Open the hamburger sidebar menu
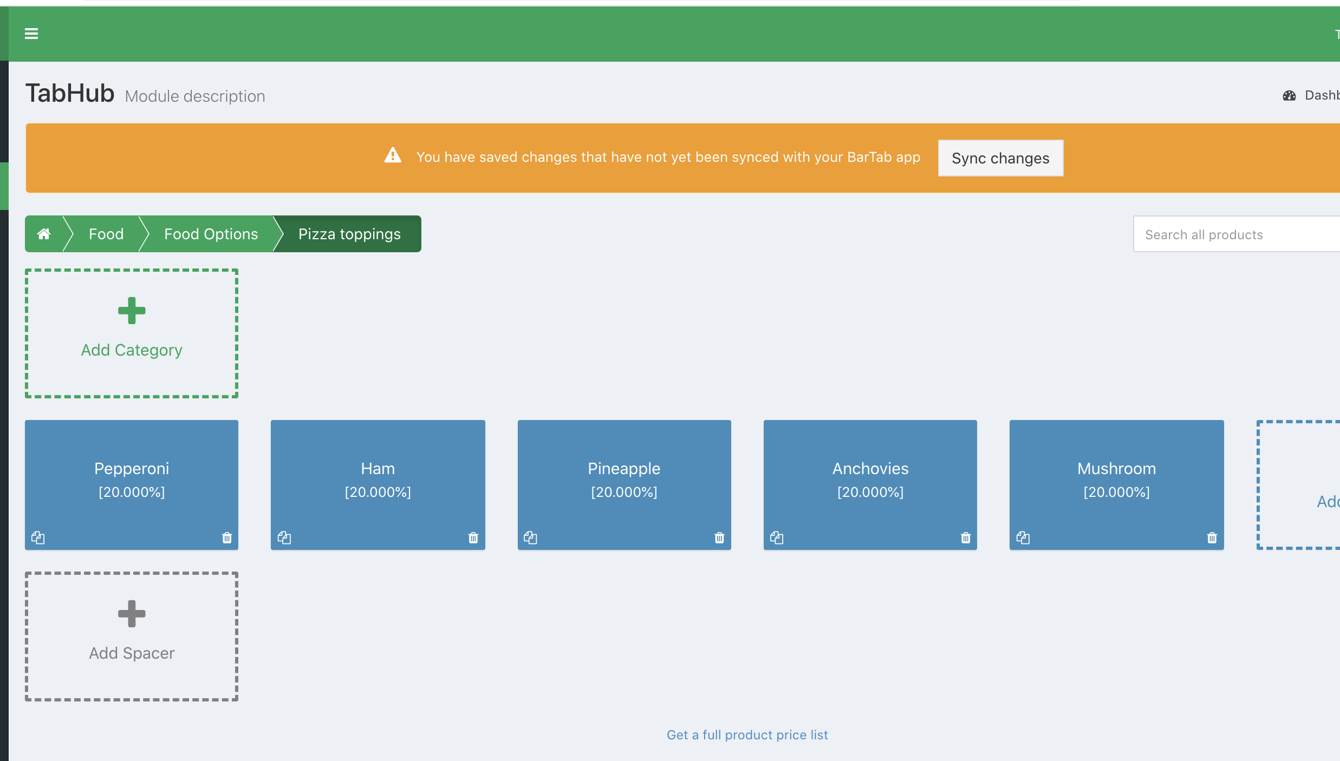This screenshot has width=1340, height=761. (31, 34)
